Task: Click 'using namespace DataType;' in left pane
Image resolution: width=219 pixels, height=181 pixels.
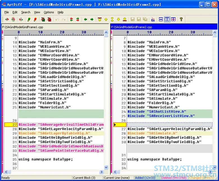Action: point(46,159)
